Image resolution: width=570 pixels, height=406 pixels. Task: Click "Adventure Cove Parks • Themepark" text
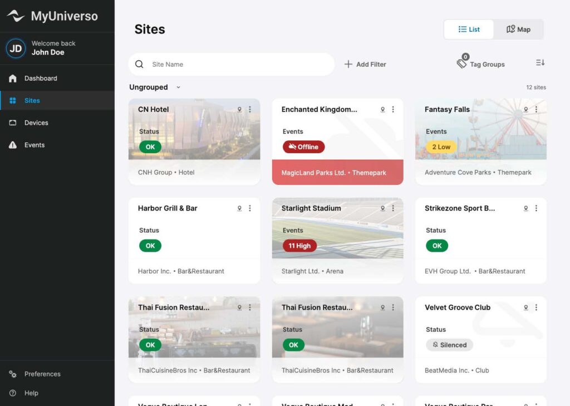click(x=478, y=173)
